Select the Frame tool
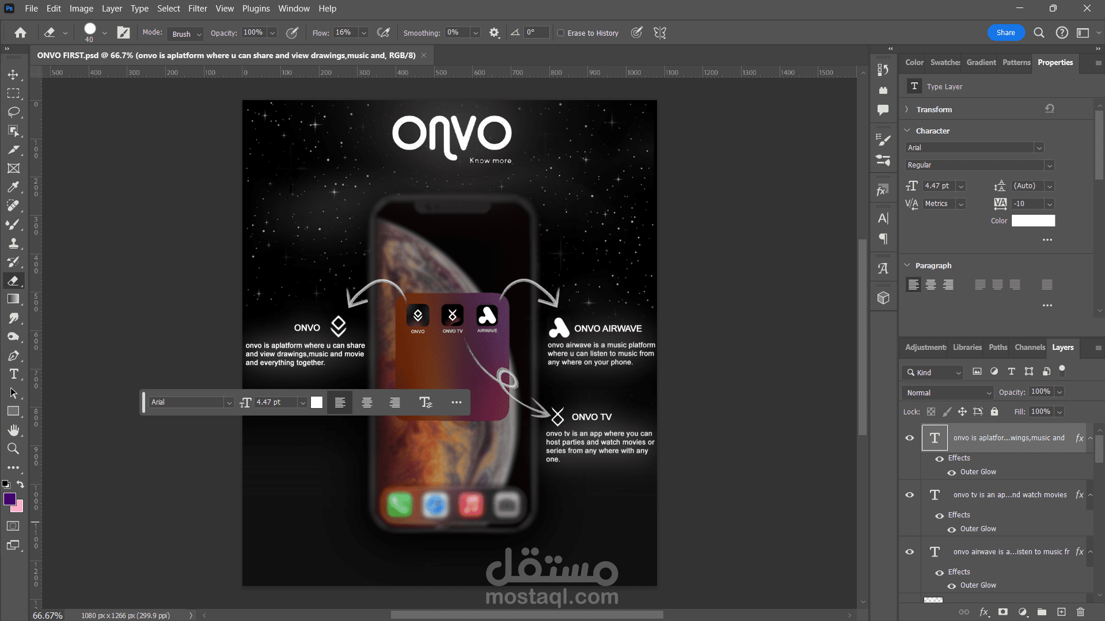1105x621 pixels. [x=13, y=168]
